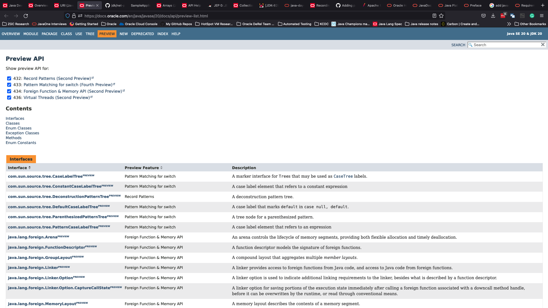Click the browser reload button
548x308 pixels.
(26, 16)
